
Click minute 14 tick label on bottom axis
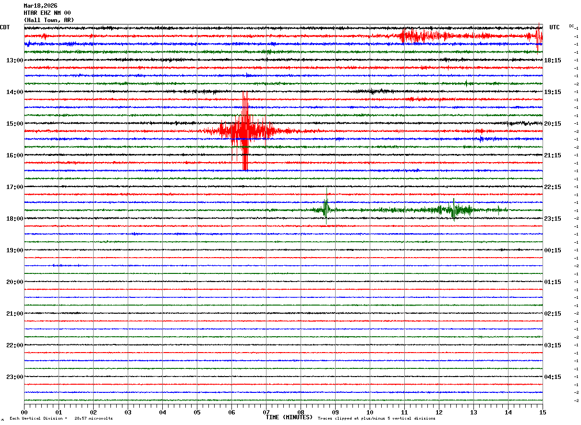pyautogui.click(x=508, y=412)
